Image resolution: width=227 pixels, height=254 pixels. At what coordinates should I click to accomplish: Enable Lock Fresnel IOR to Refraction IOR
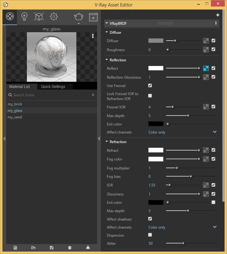point(150,96)
